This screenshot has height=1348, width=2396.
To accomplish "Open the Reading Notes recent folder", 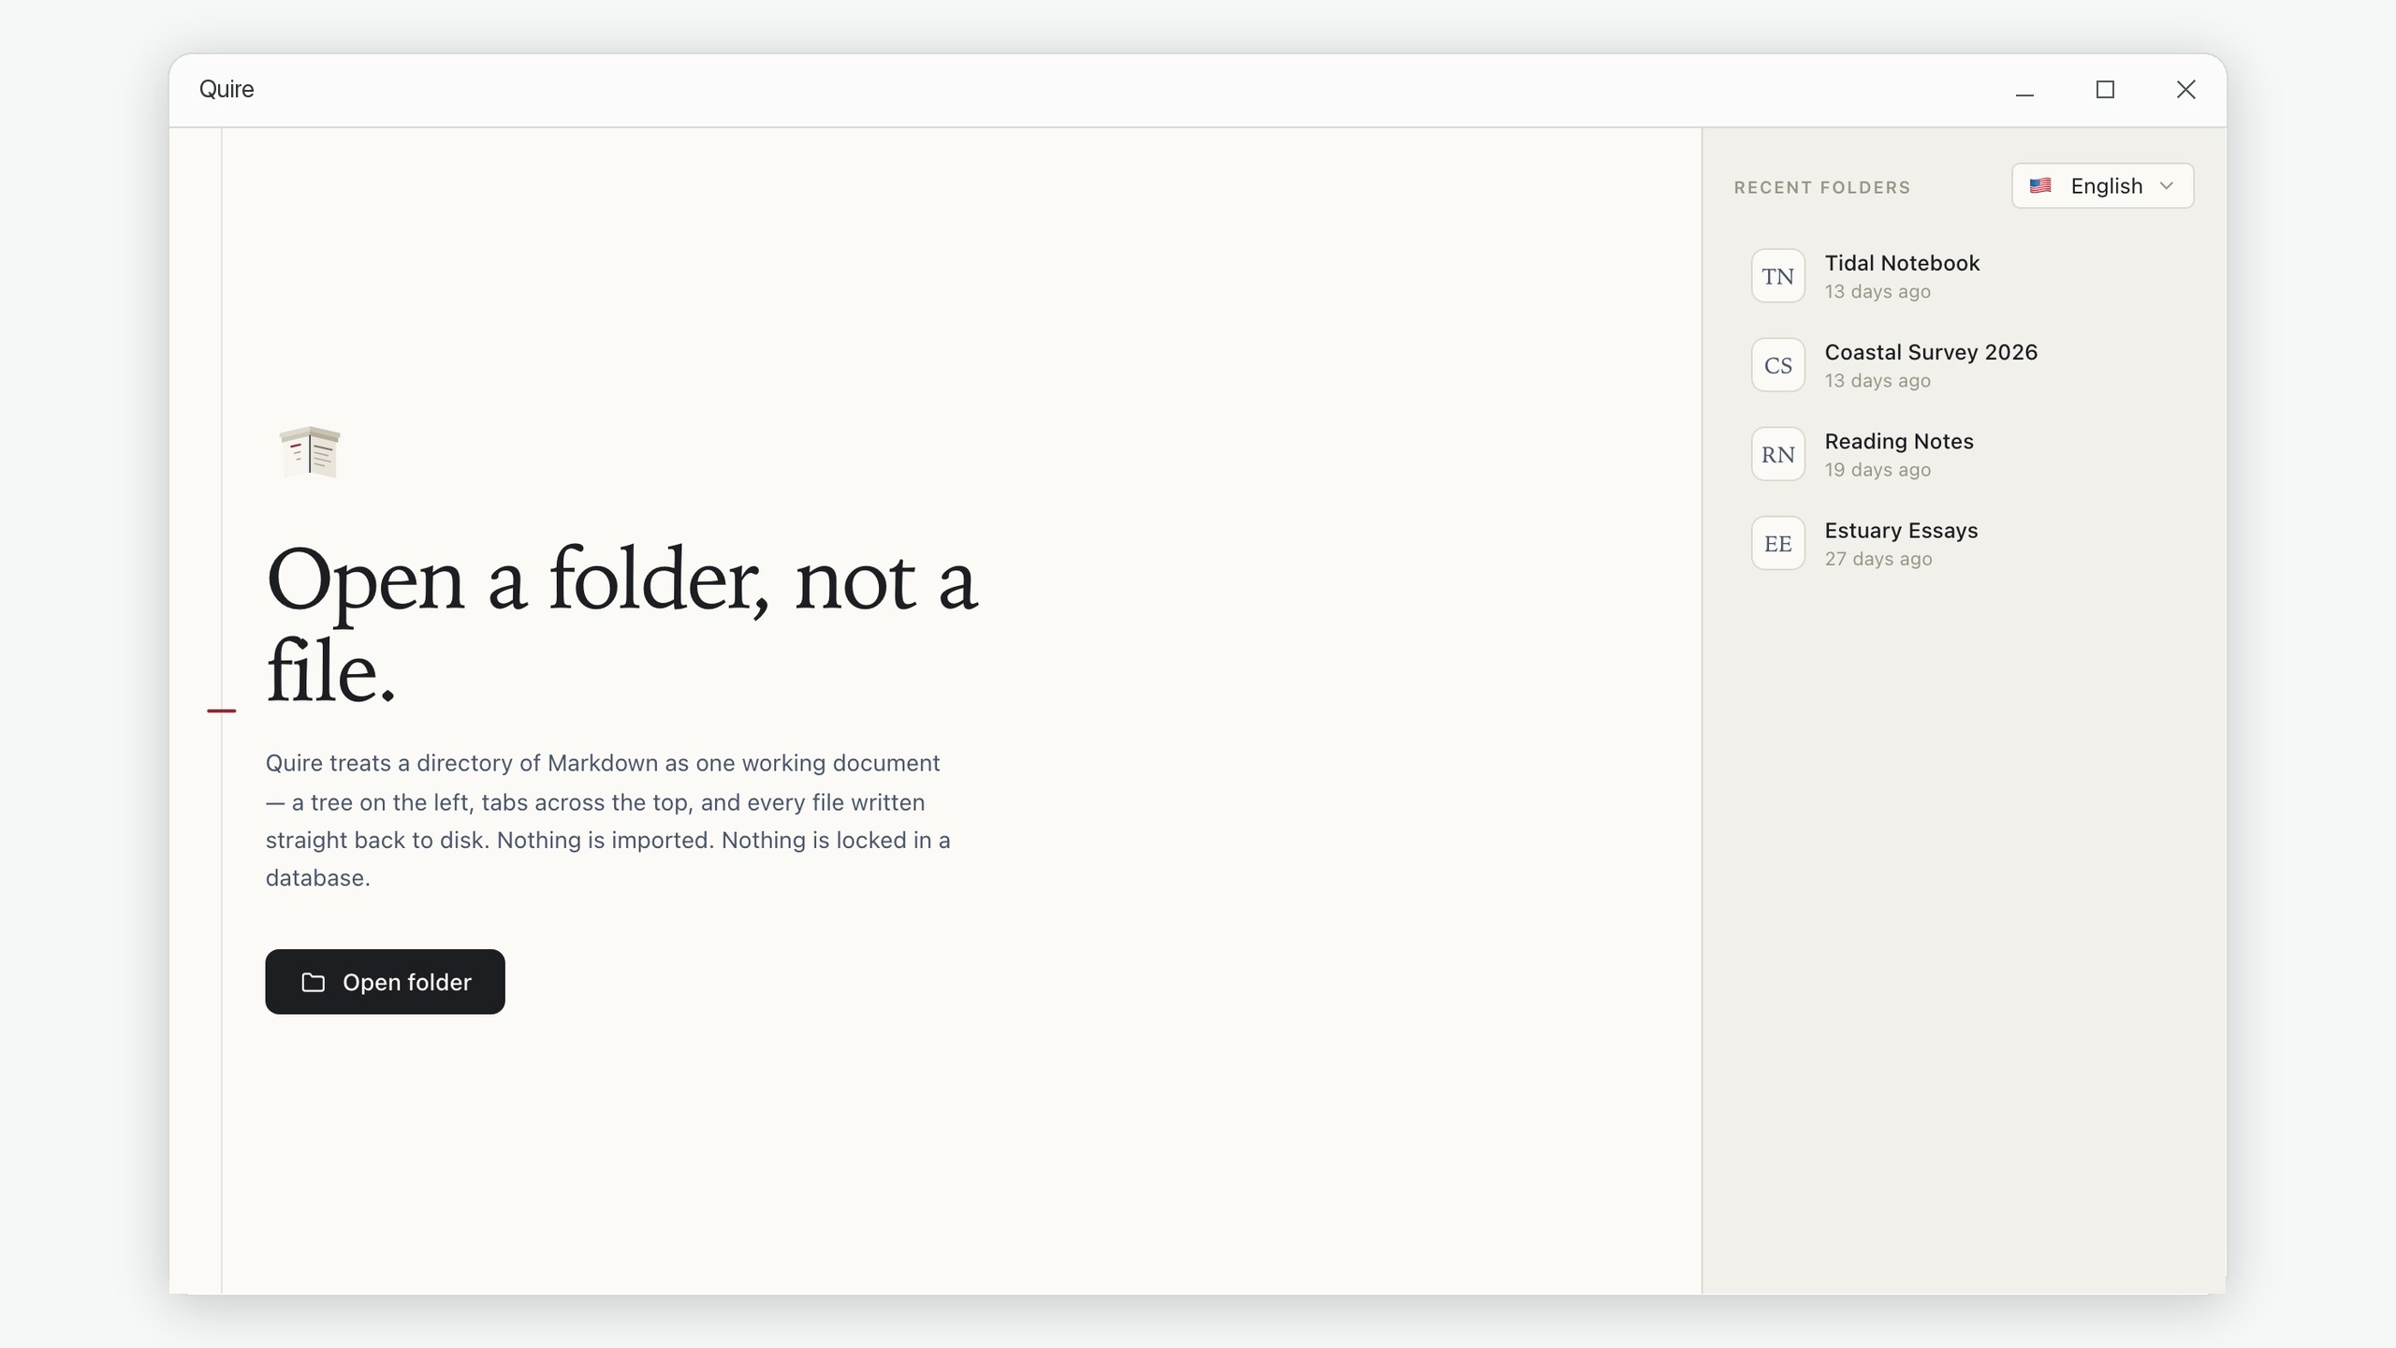I will click(x=1964, y=454).
